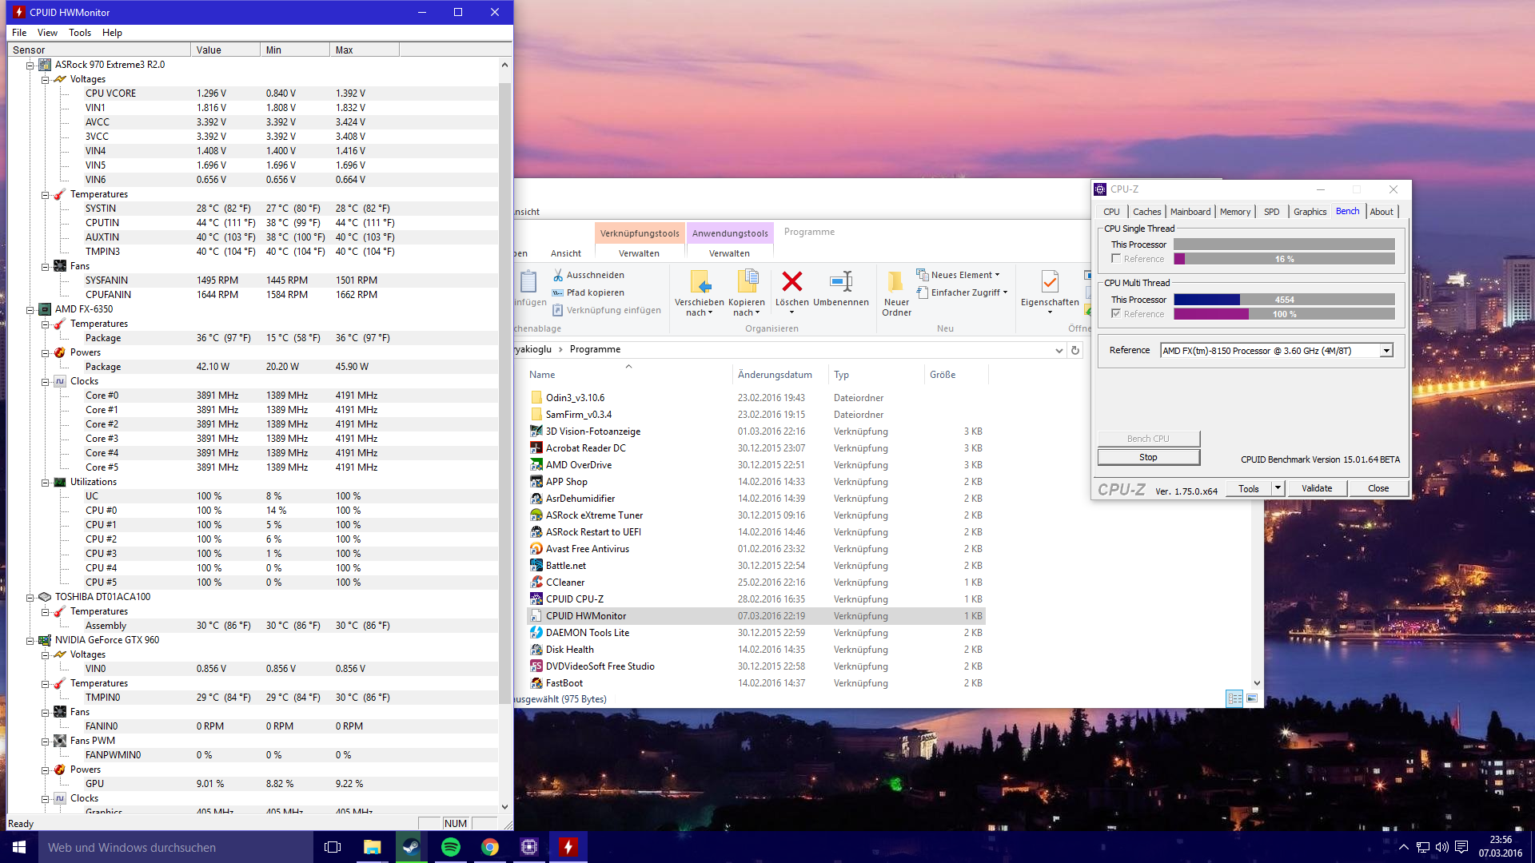Click the Ausschneiden scissors icon

pos(558,275)
